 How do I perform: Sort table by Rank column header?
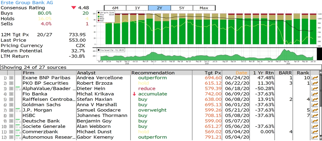pos(302,73)
